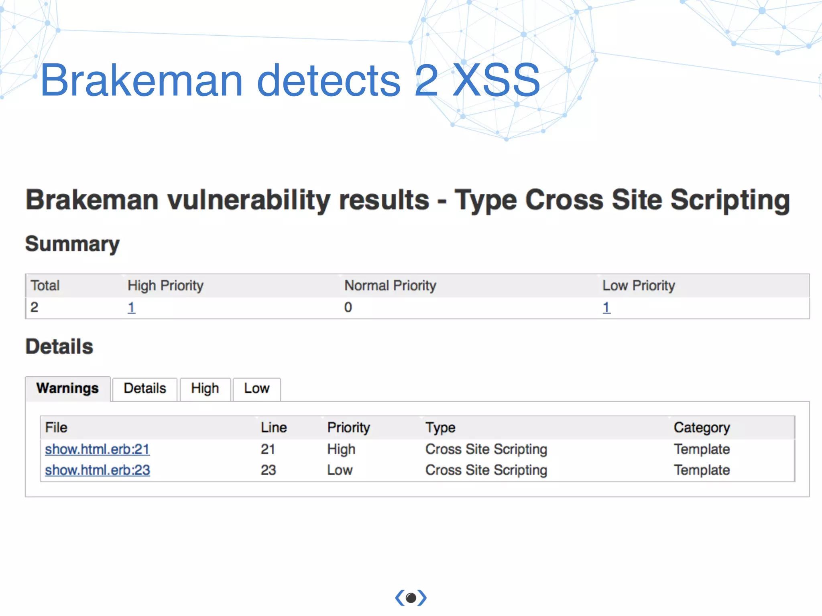Open the show.html.erb:21 file link
This screenshot has width=822, height=616.
(97, 449)
